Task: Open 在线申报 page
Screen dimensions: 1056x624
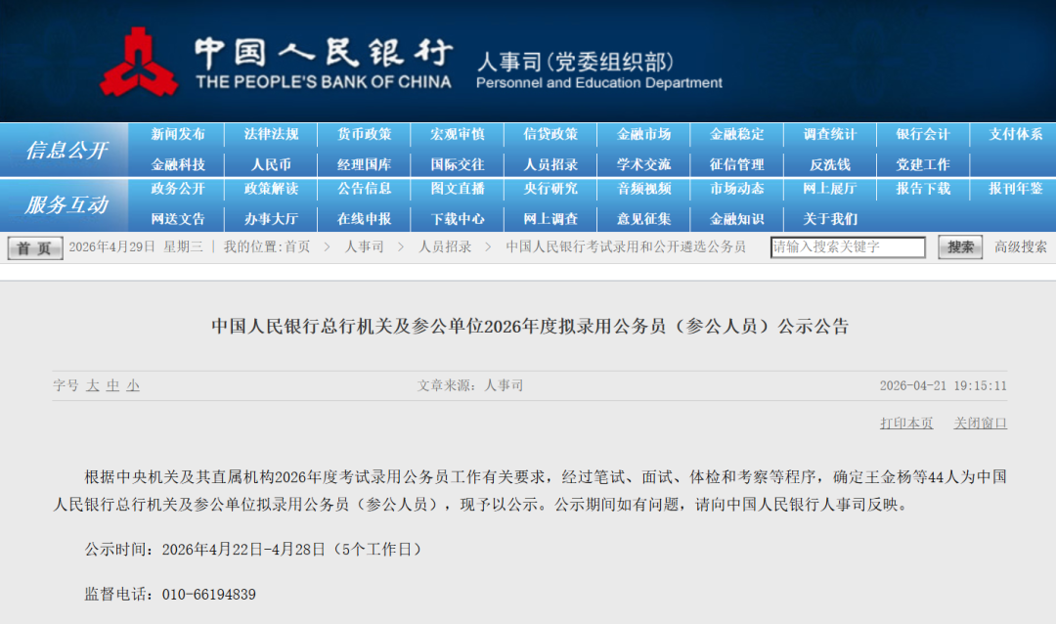Action: tap(365, 219)
